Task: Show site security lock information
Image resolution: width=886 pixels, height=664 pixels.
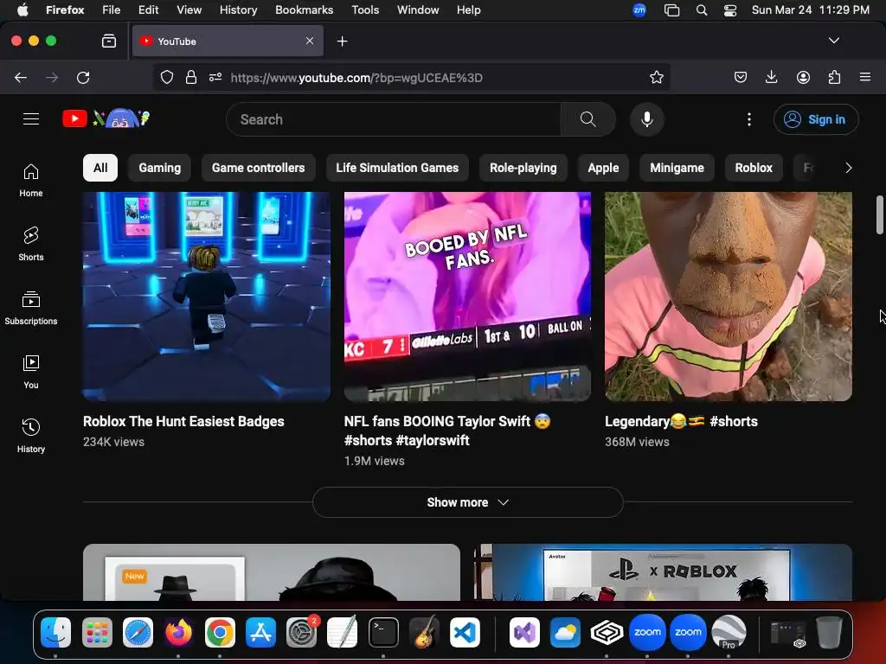Action: [x=191, y=77]
